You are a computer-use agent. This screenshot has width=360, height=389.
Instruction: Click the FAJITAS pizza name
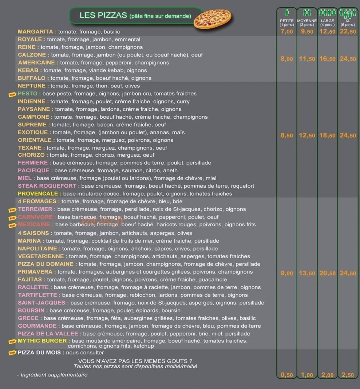(30, 280)
